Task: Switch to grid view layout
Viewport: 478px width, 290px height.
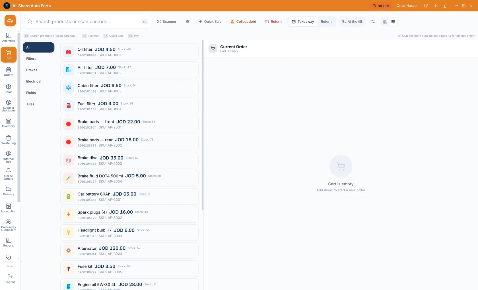Action: pos(385,22)
